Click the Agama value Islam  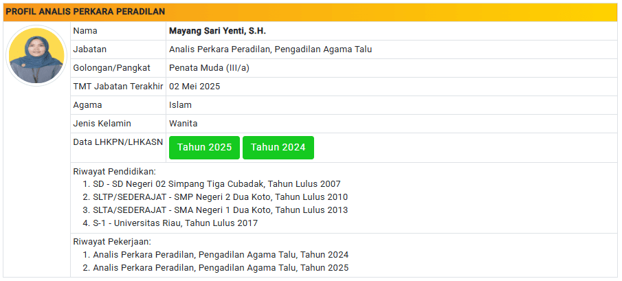point(180,105)
